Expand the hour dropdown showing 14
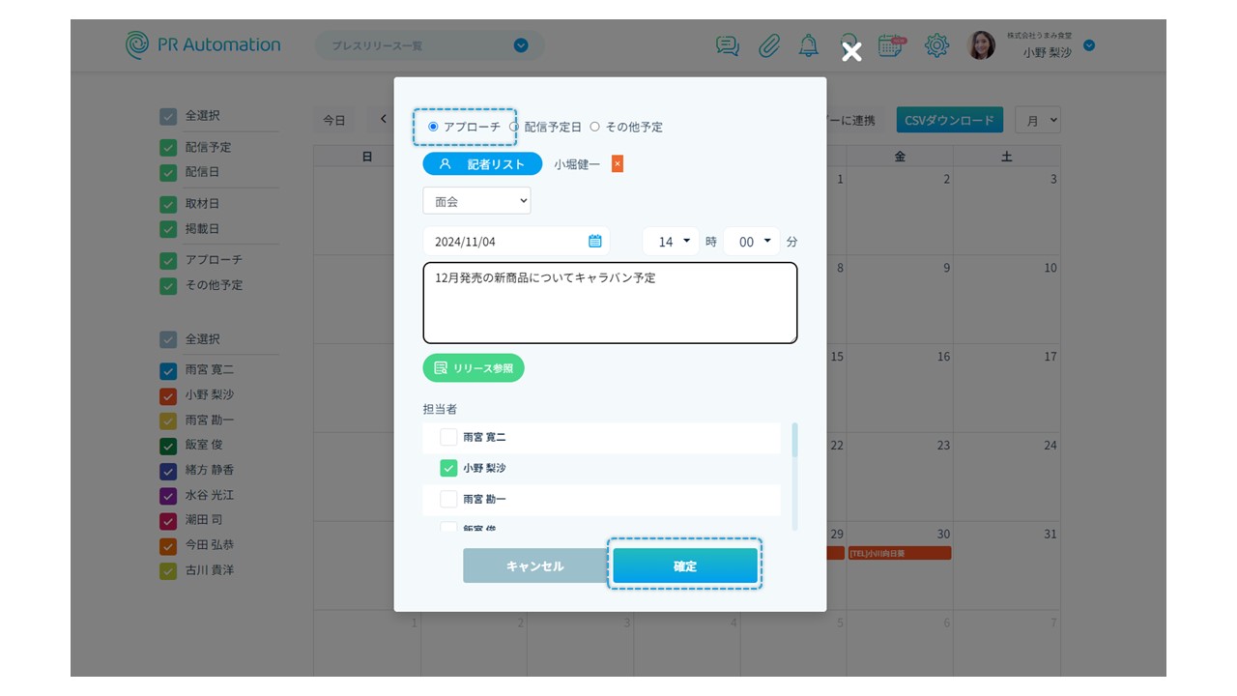The width and height of the screenshot is (1237, 696). click(671, 242)
